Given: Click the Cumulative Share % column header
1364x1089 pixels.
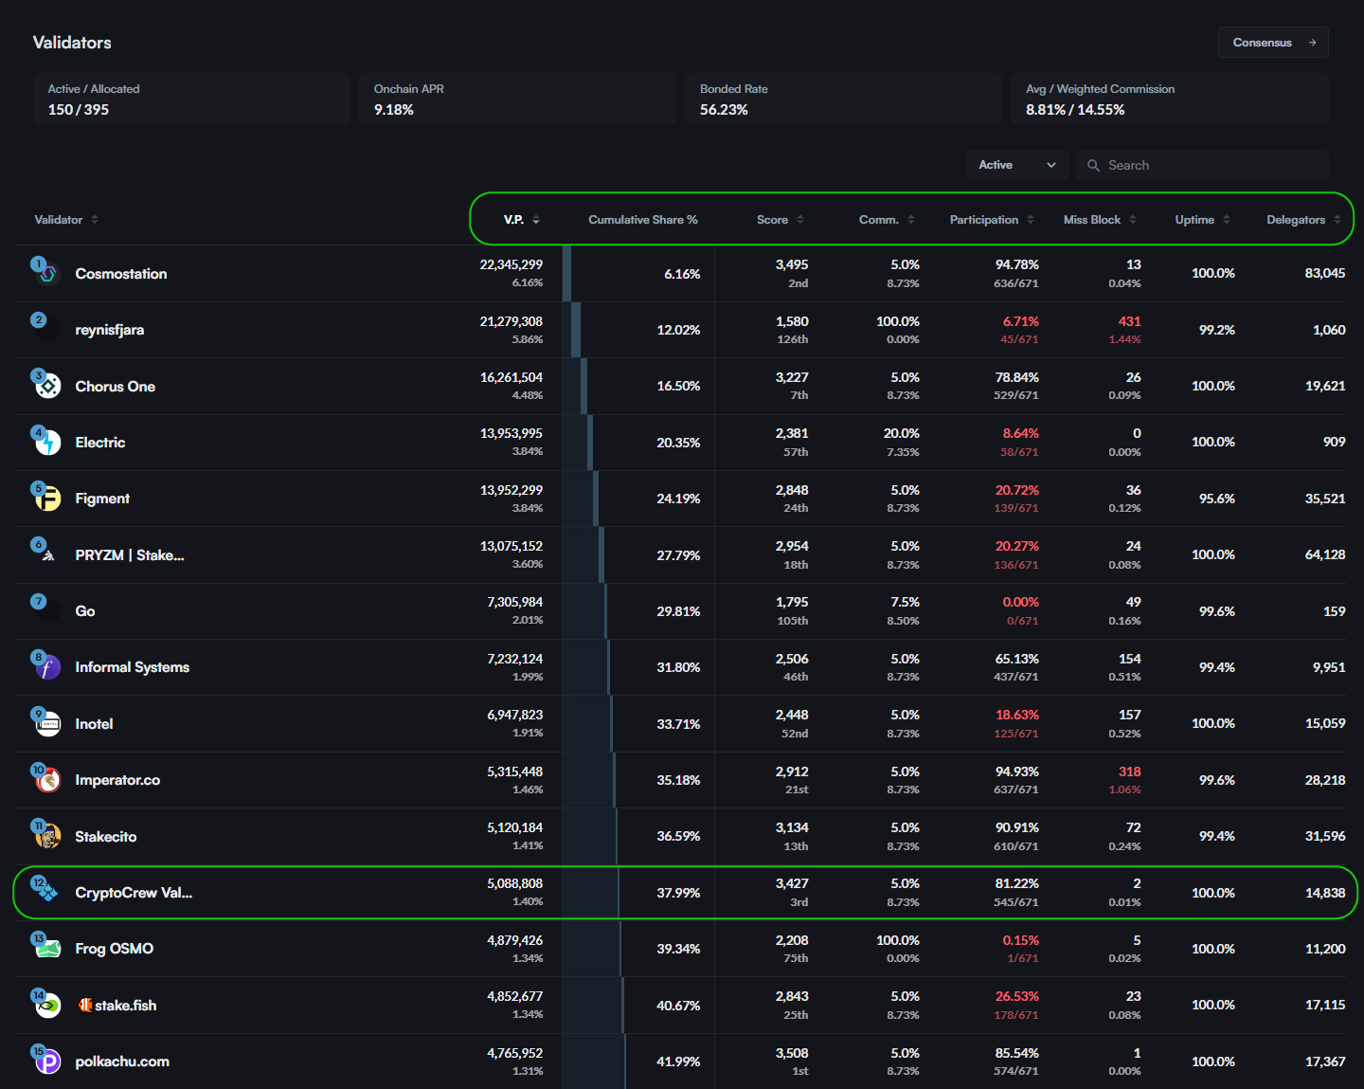Looking at the screenshot, I should pyautogui.click(x=643, y=220).
